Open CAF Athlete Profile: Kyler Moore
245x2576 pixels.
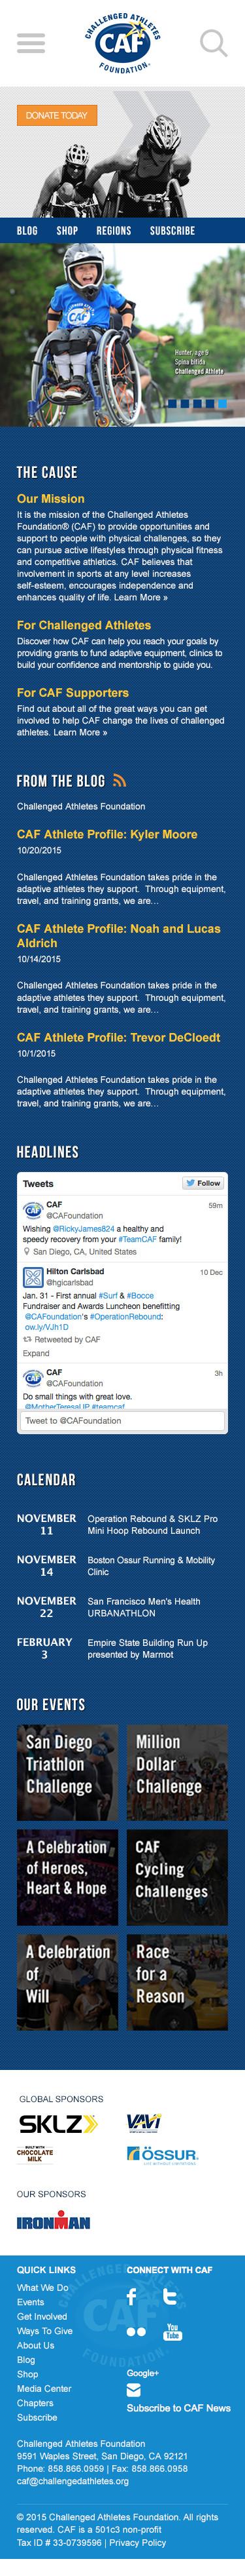pyautogui.click(x=106, y=834)
